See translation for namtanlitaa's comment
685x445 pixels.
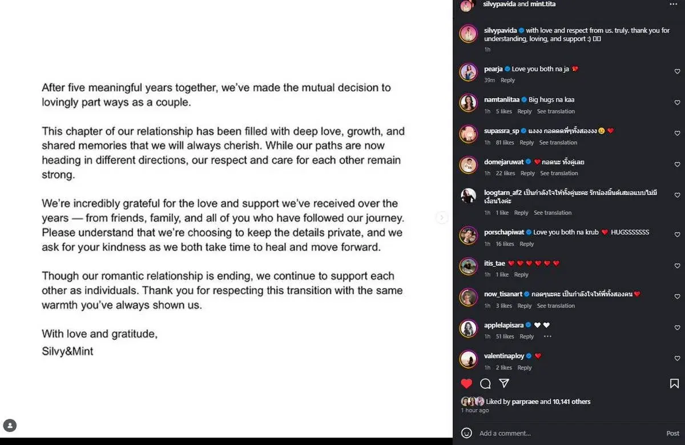point(555,111)
